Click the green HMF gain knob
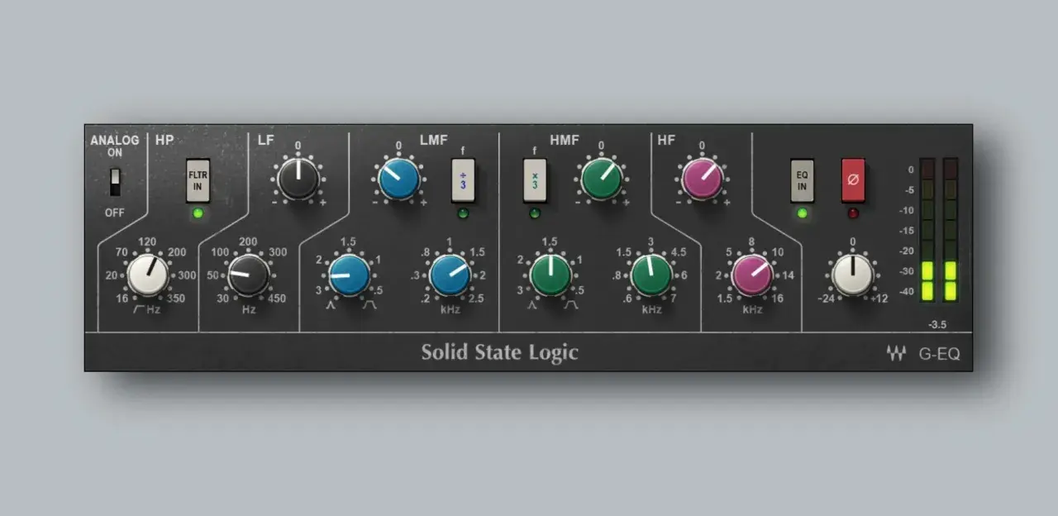This screenshot has width=1058, height=516. pos(602,179)
